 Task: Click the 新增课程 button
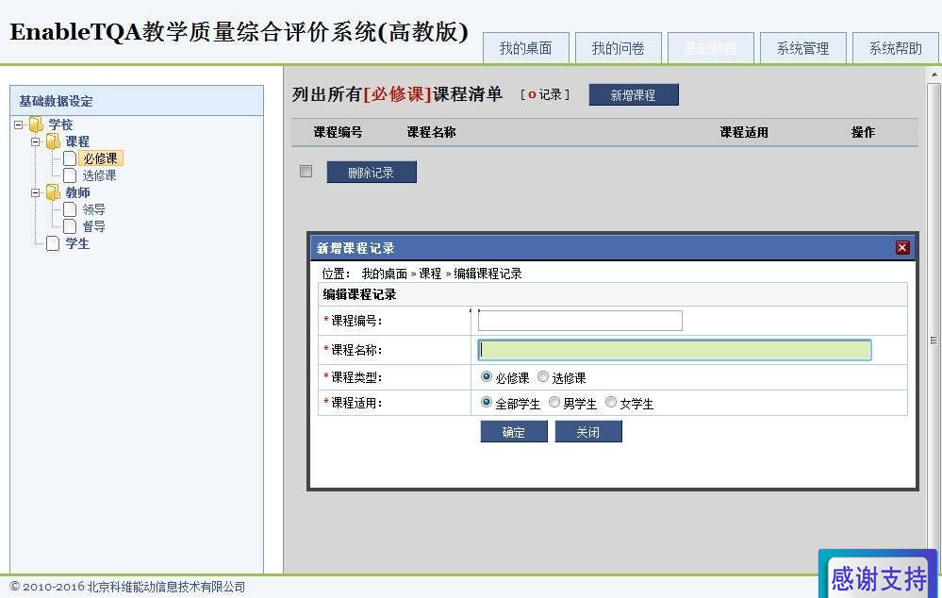click(634, 94)
